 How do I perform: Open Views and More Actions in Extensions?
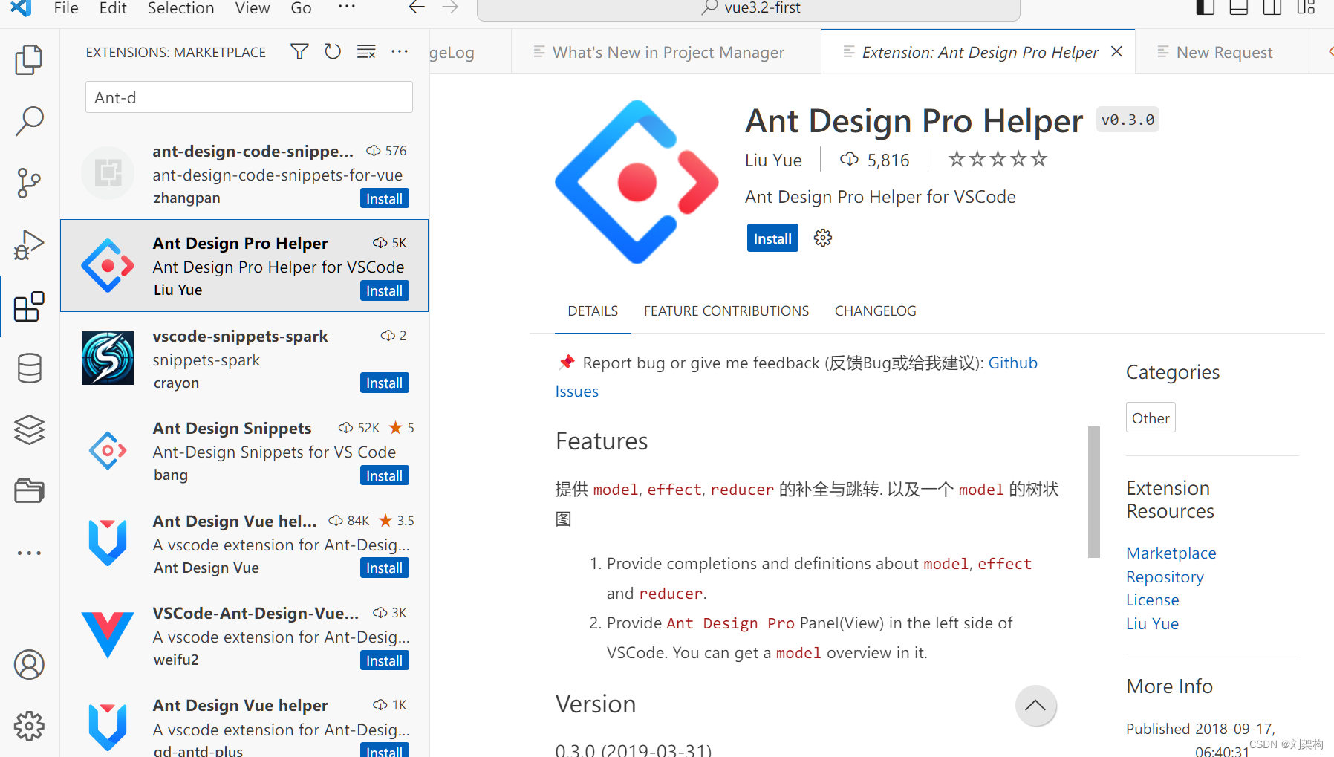[x=400, y=52]
